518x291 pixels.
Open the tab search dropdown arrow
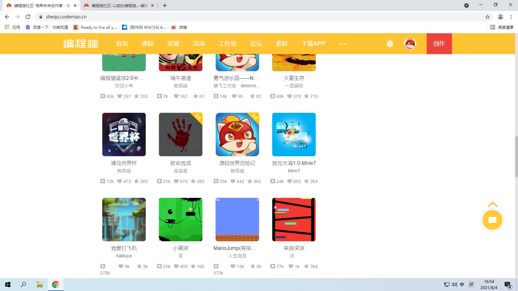tap(467, 5)
